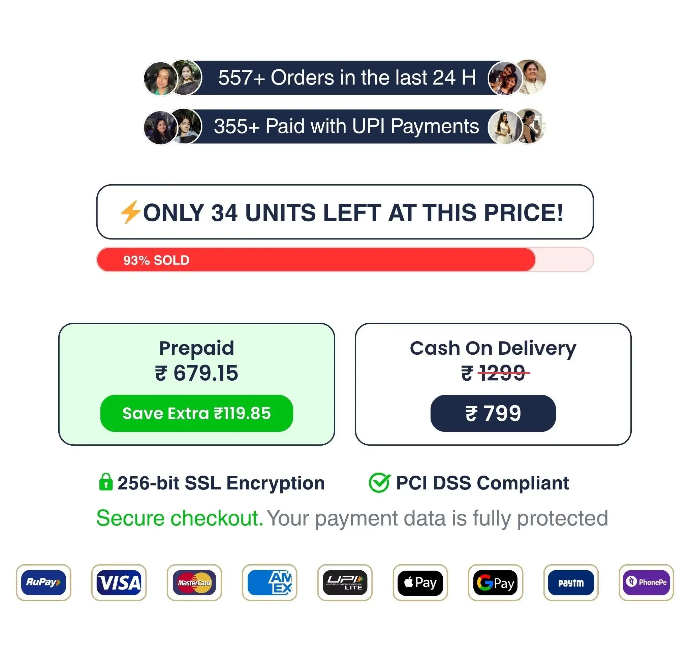Image resolution: width=690 pixels, height=670 pixels.
Task: Select the Paytm payment icon
Action: click(571, 582)
